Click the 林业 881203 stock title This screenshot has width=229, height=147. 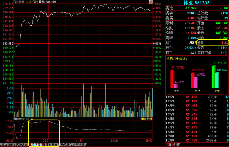[x=196, y=2]
